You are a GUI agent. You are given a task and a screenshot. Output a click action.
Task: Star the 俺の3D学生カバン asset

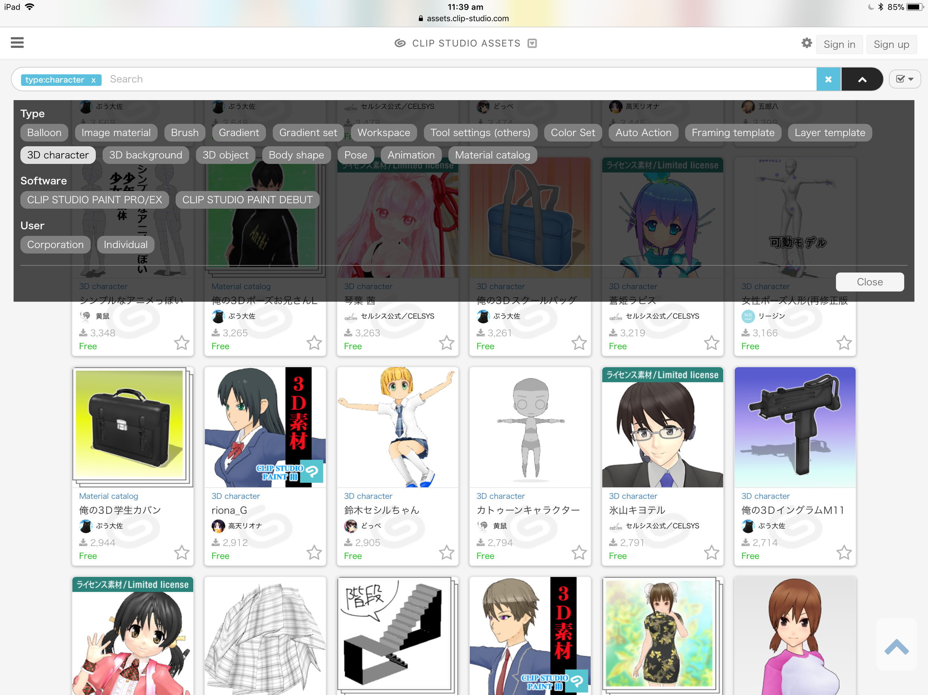pyautogui.click(x=182, y=552)
